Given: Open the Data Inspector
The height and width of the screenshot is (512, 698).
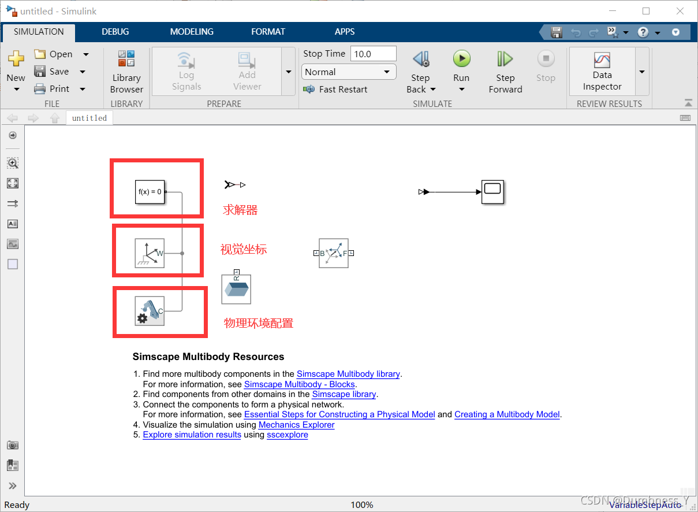Looking at the screenshot, I should [602, 72].
